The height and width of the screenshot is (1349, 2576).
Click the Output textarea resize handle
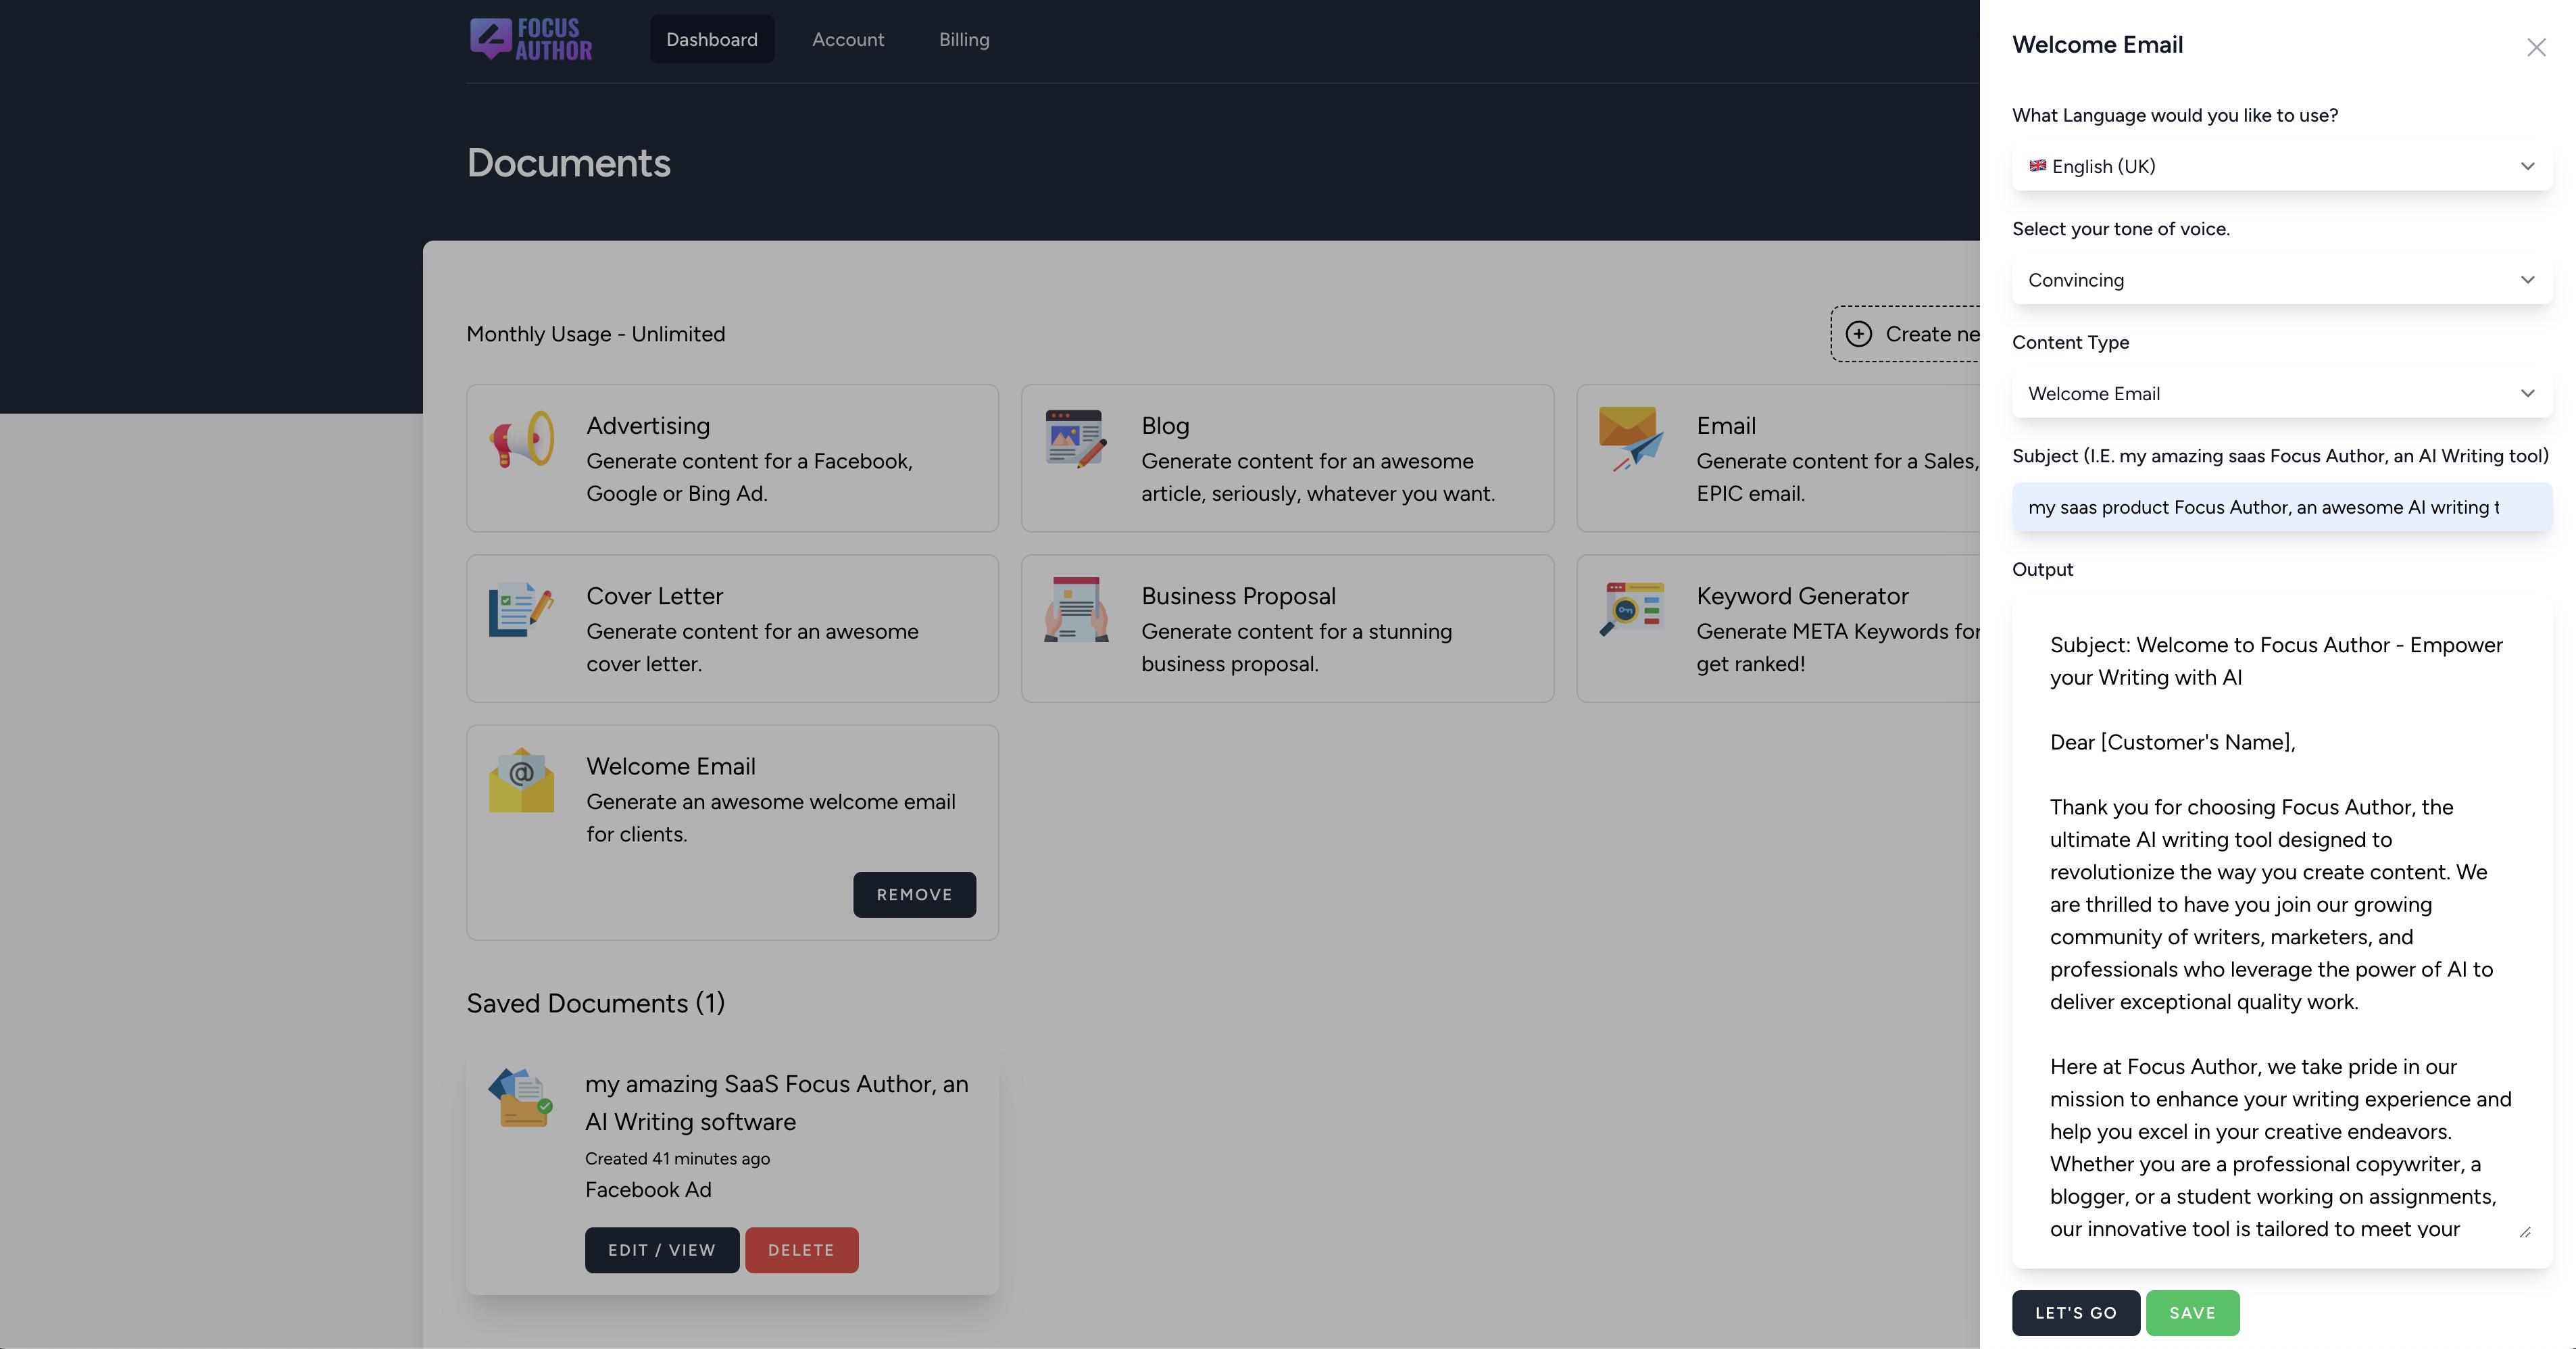[2524, 1232]
